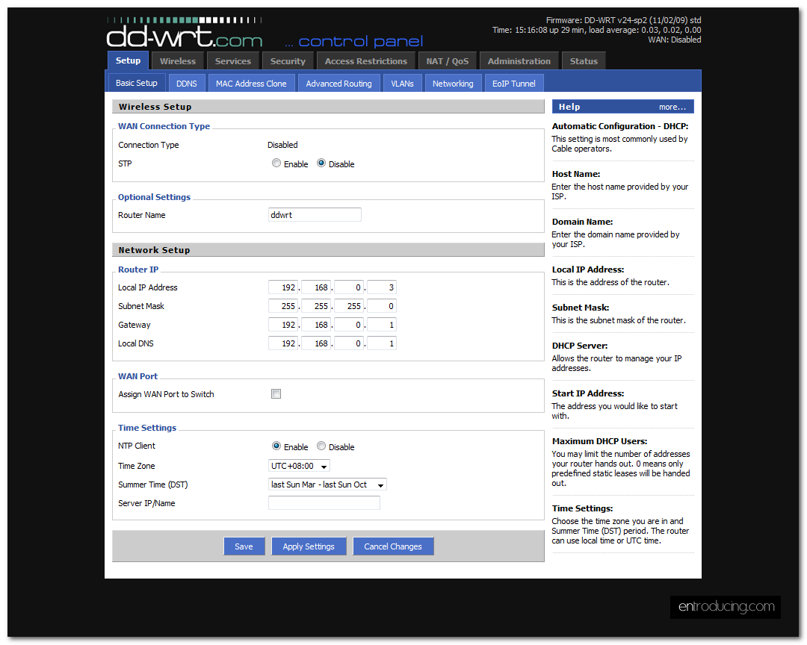Edit Local DNS first octet field
Viewport: 807px width, 645px height.
[283, 343]
